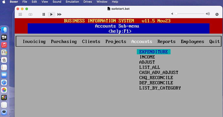Open the View menu
The width and height of the screenshot is (223, 117).
point(45,2)
